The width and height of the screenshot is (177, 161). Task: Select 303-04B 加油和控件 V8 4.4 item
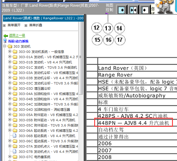[49, 99]
